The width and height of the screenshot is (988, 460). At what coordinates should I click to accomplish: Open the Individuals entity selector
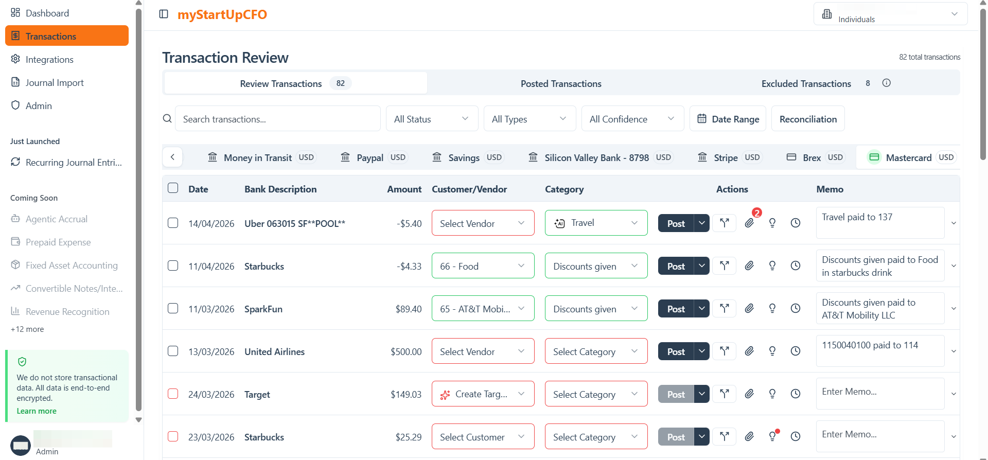pyautogui.click(x=890, y=14)
